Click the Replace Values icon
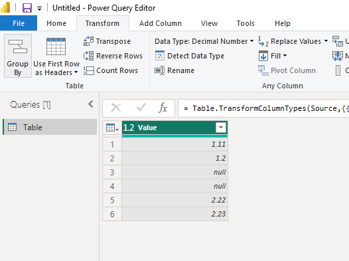The width and height of the screenshot is (349, 261). click(x=263, y=41)
